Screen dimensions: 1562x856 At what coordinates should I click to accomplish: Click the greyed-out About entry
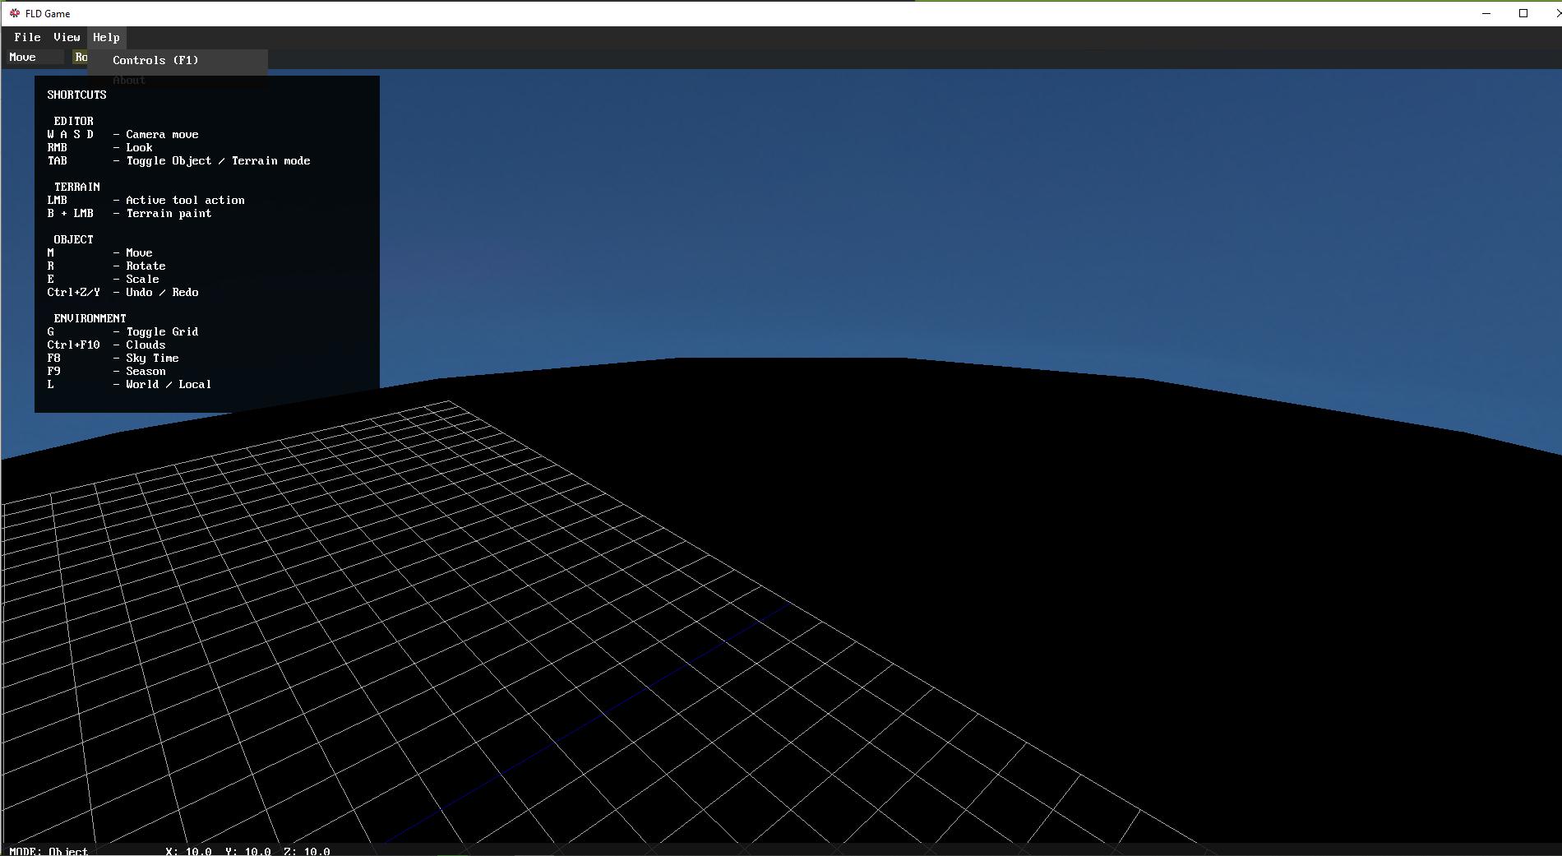[129, 80]
